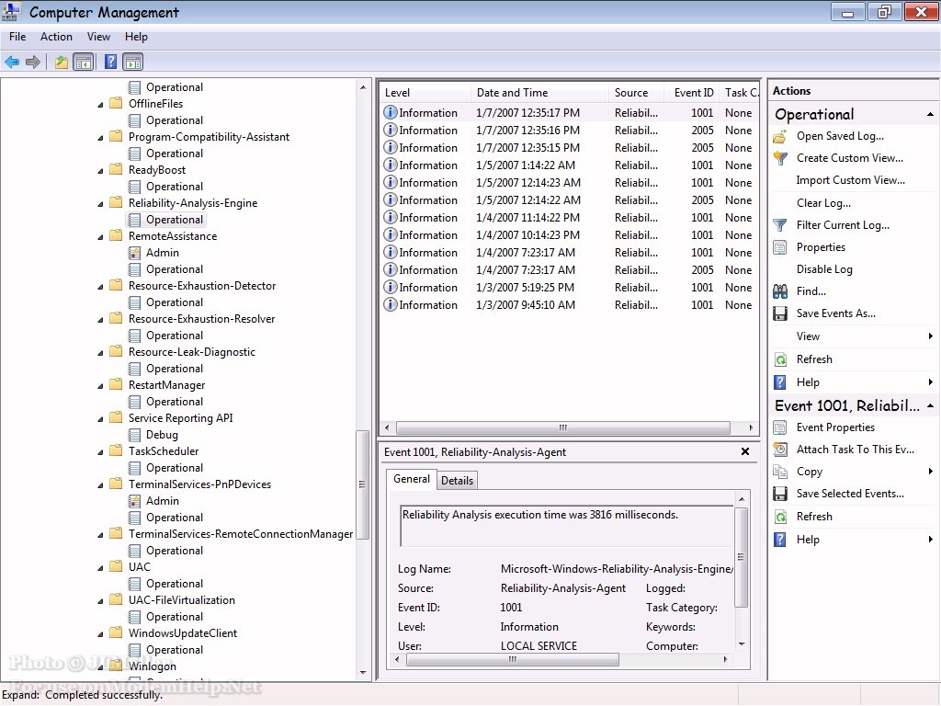The height and width of the screenshot is (706, 941).
Task: Click the Filter Current Log funnel icon
Action: click(x=780, y=226)
